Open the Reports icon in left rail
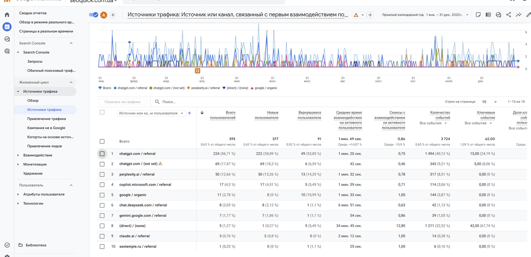 tap(7, 27)
